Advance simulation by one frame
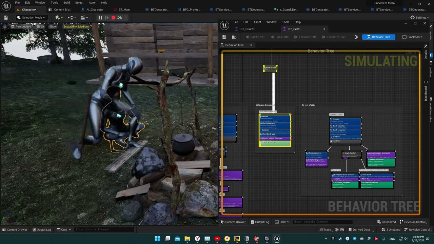 (x=107, y=18)
